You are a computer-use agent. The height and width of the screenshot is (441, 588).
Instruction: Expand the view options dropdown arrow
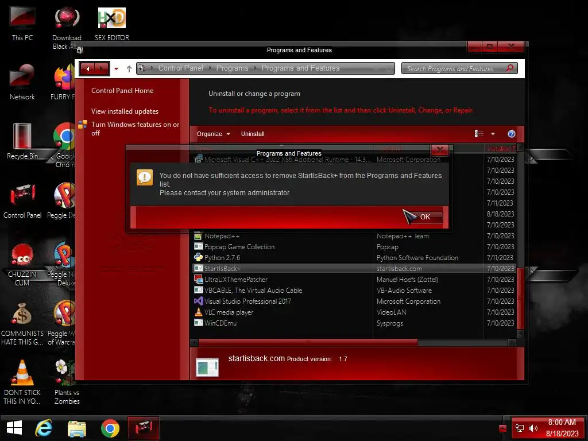coord(493,134)
